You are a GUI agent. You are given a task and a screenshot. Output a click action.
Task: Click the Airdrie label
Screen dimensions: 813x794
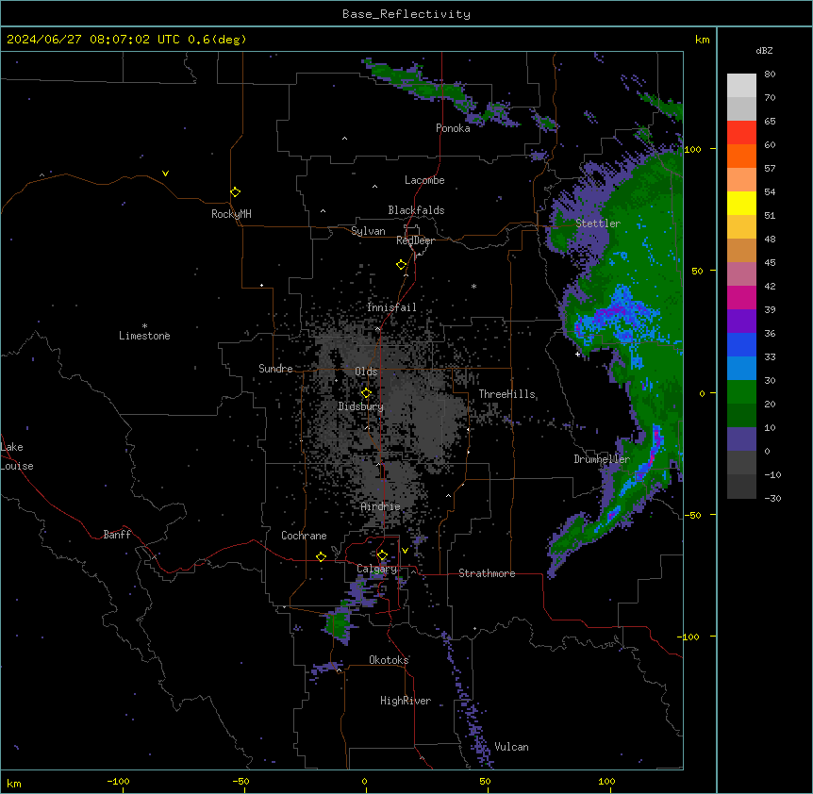pyautogui.click(x=381, y=506)
